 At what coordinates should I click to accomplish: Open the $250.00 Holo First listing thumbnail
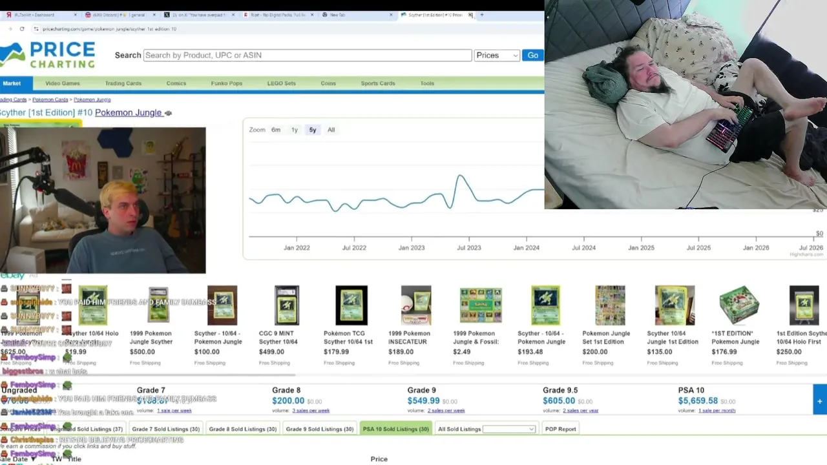point(804,305)
